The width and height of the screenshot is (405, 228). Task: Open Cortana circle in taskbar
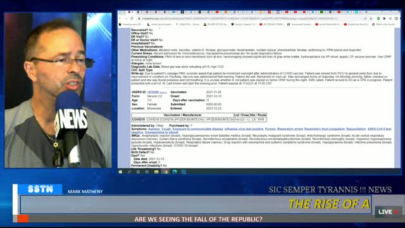pos(138,172)
